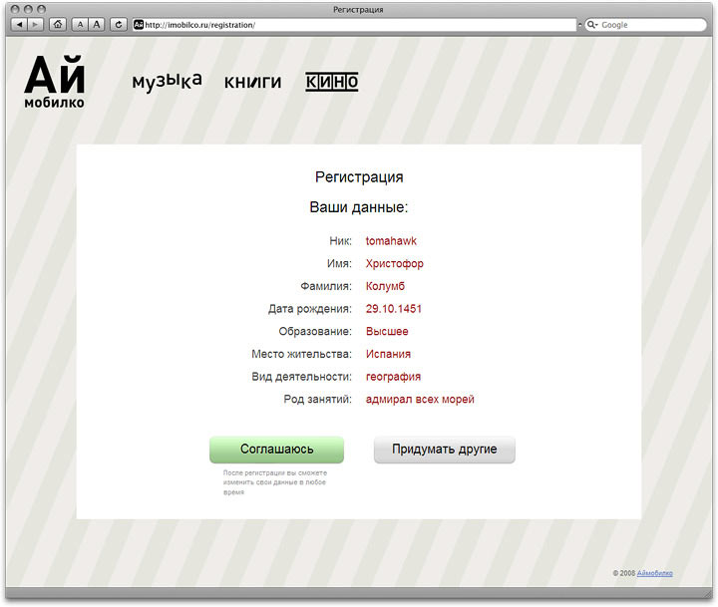Click the occupation value адмирал всех морей
Screen dimensions: 718x607
coord(420,400)
